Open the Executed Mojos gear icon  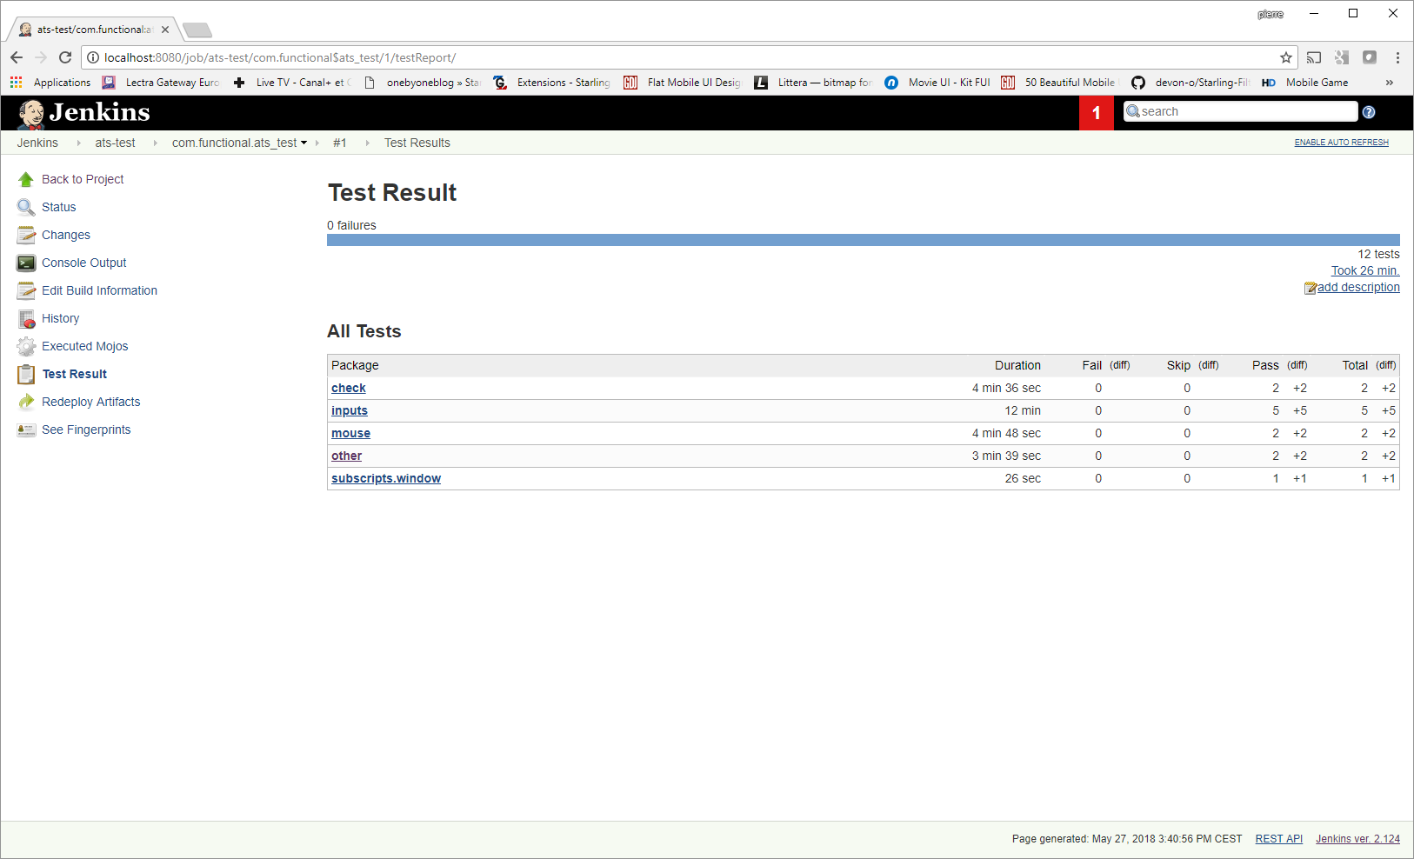26,346
